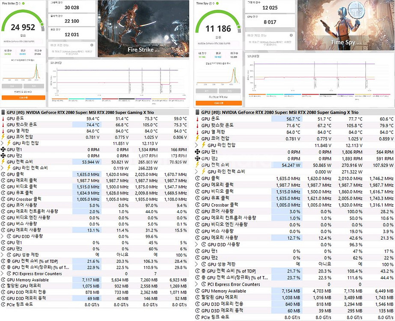Viewport: 395px width, 321px height.
Task: Click value 3,489 MB in Time Spy 할당된 GPU 메모리 row
Action: click(353, 297)
